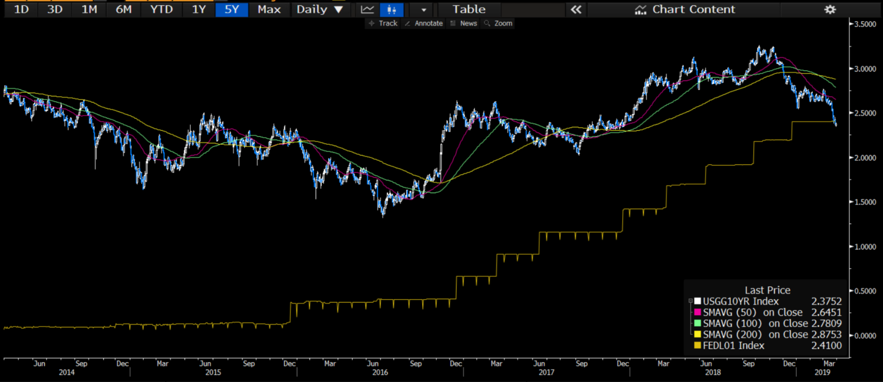Click the pink SMAVG (50) color swatch
883x382 pixels.
click(697, 312)
